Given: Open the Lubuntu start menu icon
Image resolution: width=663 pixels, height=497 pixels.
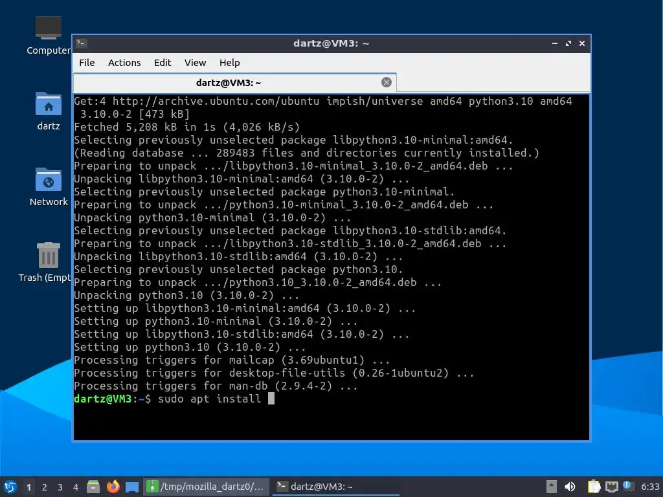Looking at the screenshot, I should [10, 487].
